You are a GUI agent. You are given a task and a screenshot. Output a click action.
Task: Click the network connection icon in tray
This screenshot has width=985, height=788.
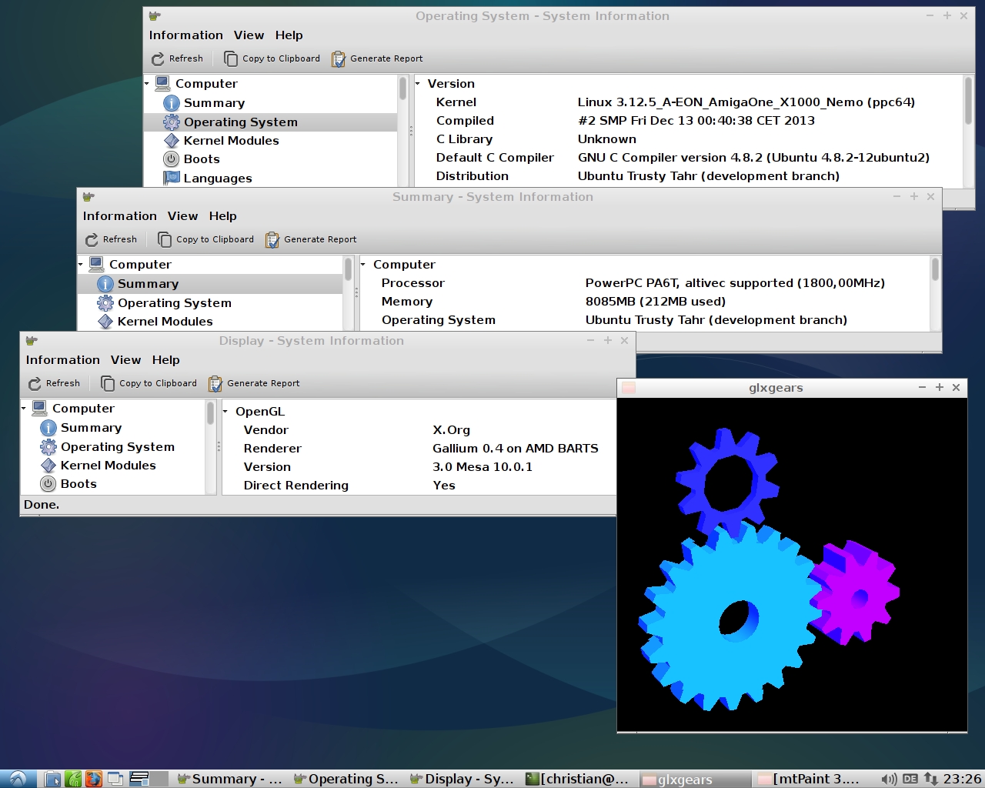930,779
